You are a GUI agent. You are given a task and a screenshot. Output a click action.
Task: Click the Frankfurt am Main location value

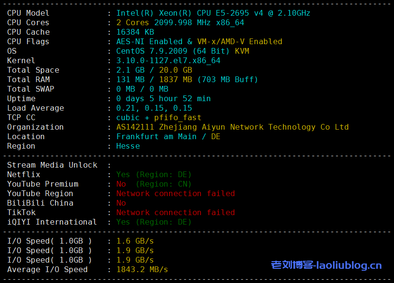tap(159, 137)
